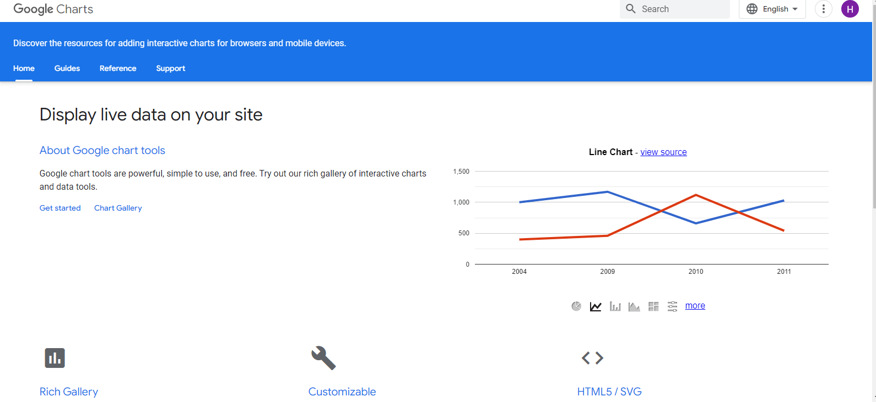Open the three-dot overflow menu
This screenshot has width=876, height=402.
(x=823, y=9)
